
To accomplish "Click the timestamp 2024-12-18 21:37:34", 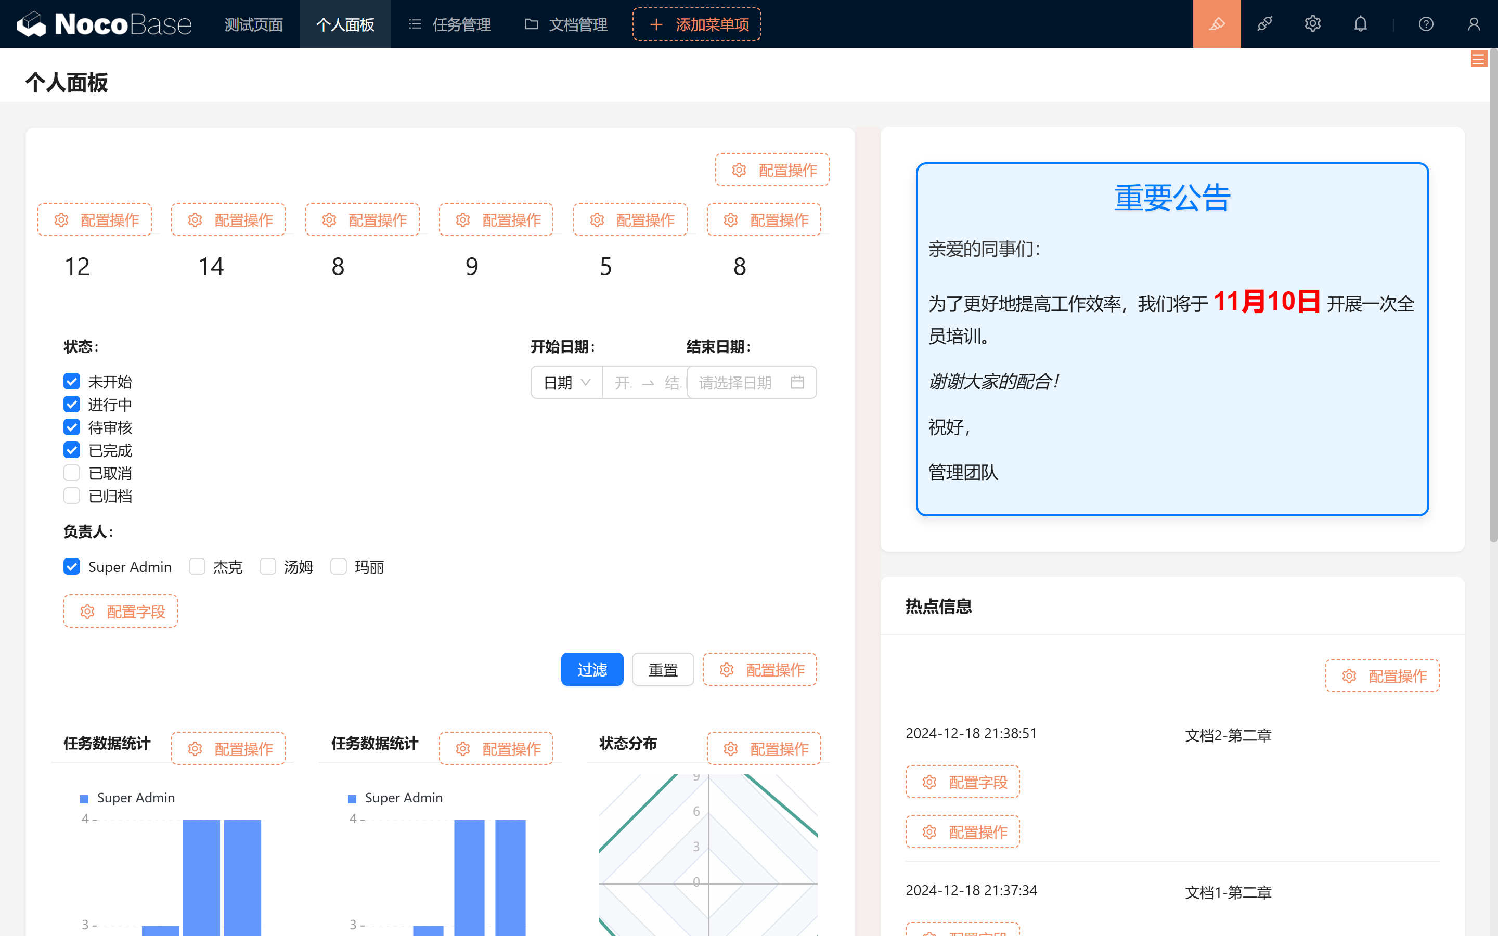I will click(971, 891).
